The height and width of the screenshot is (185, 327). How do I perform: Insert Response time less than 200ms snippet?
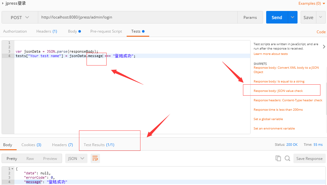278,109
